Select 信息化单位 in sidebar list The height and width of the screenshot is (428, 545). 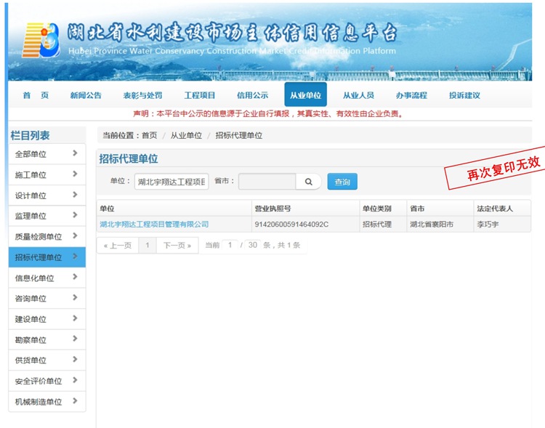(47, 278)
